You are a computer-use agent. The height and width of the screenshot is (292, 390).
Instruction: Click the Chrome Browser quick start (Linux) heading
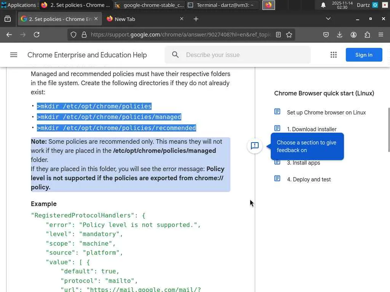[324, 94]
